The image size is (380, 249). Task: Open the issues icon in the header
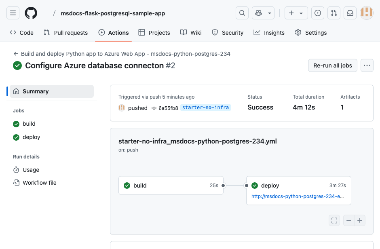(317, 13)
